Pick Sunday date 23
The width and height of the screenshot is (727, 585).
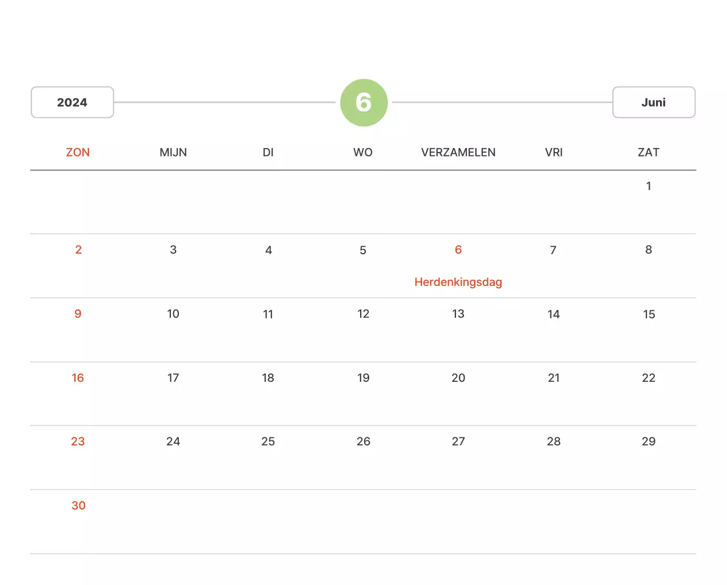click(78, 441)
